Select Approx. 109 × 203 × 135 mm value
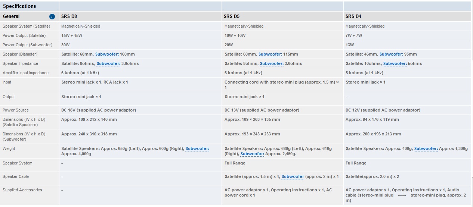This screenshot has height=207, width=473. pos(252,119)
